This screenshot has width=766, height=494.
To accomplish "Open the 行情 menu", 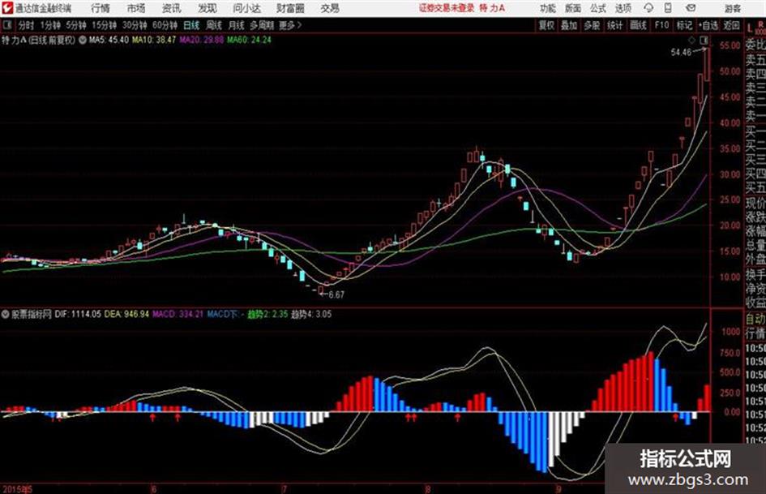I will pyautogui.click(x=101, y=8).
